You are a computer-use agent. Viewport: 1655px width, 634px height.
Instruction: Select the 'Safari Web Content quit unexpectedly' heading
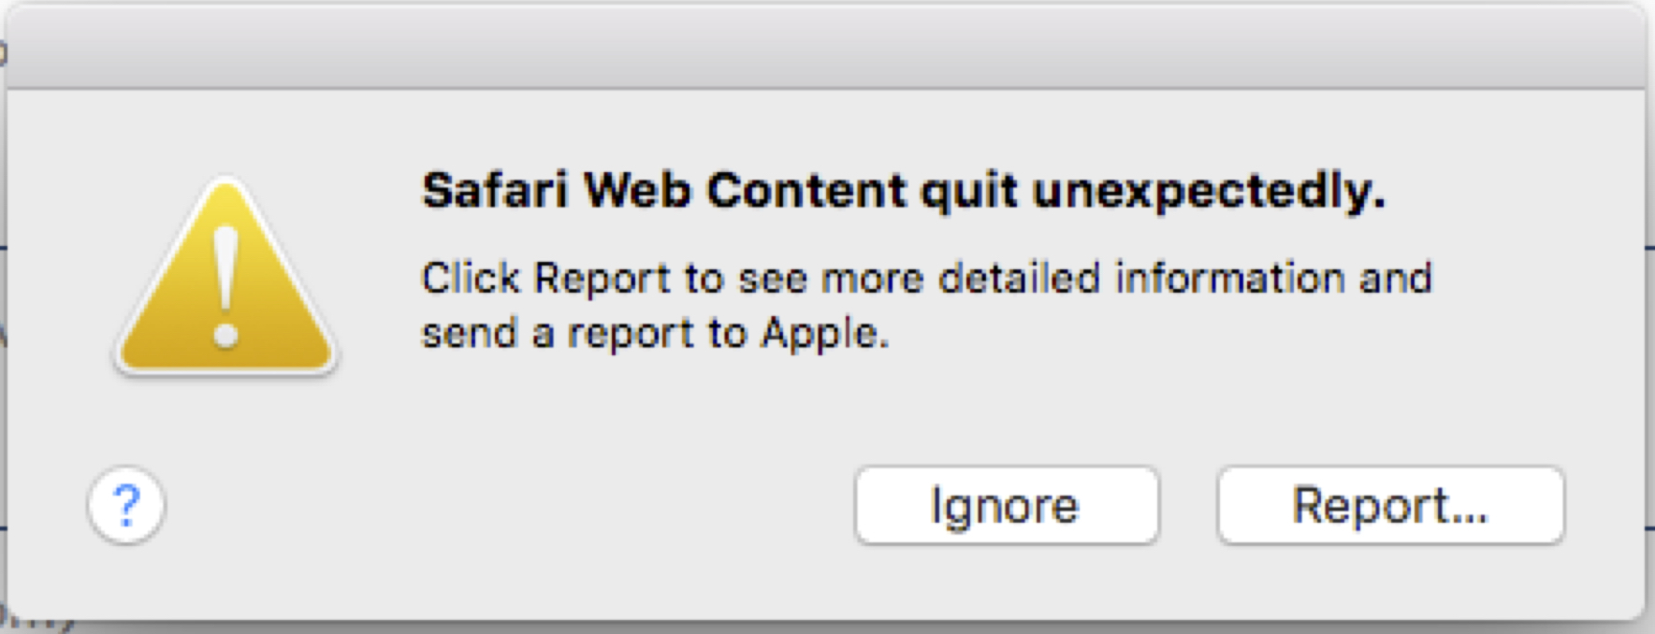(903, 191)
